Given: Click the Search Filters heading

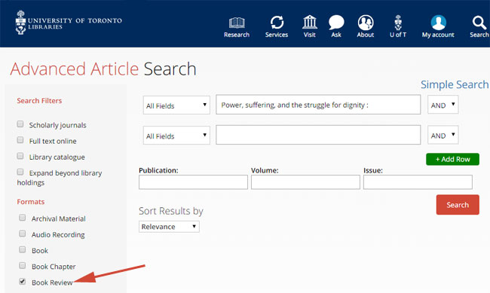Looking at the screenshot, I should (39, 101).
